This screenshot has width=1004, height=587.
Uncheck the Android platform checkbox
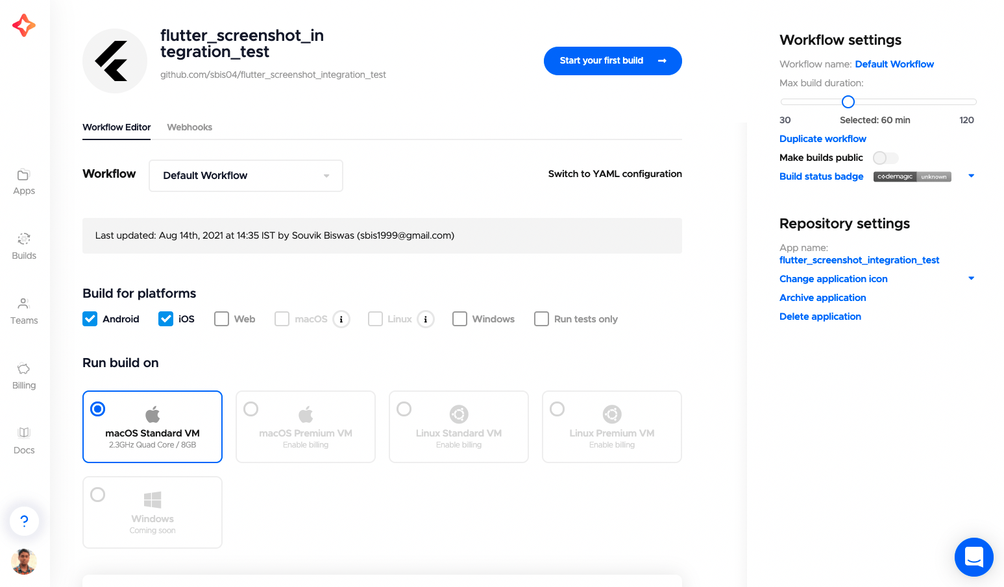pyautogui.click(x=90, y=319)
